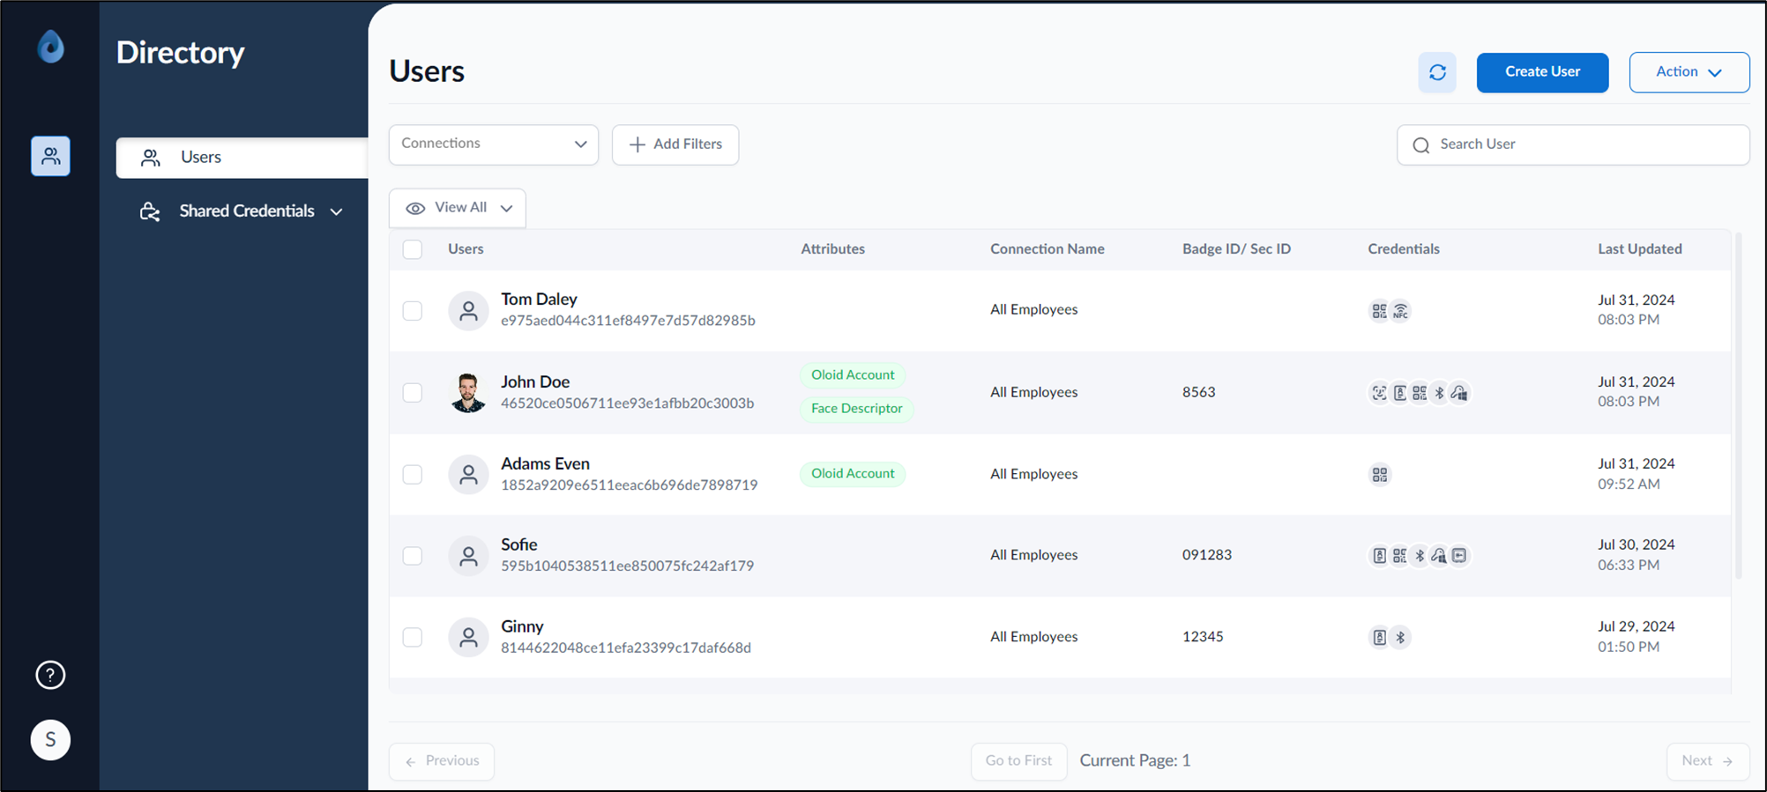Click Ginny's badge card credential icon

[1379, 637]
